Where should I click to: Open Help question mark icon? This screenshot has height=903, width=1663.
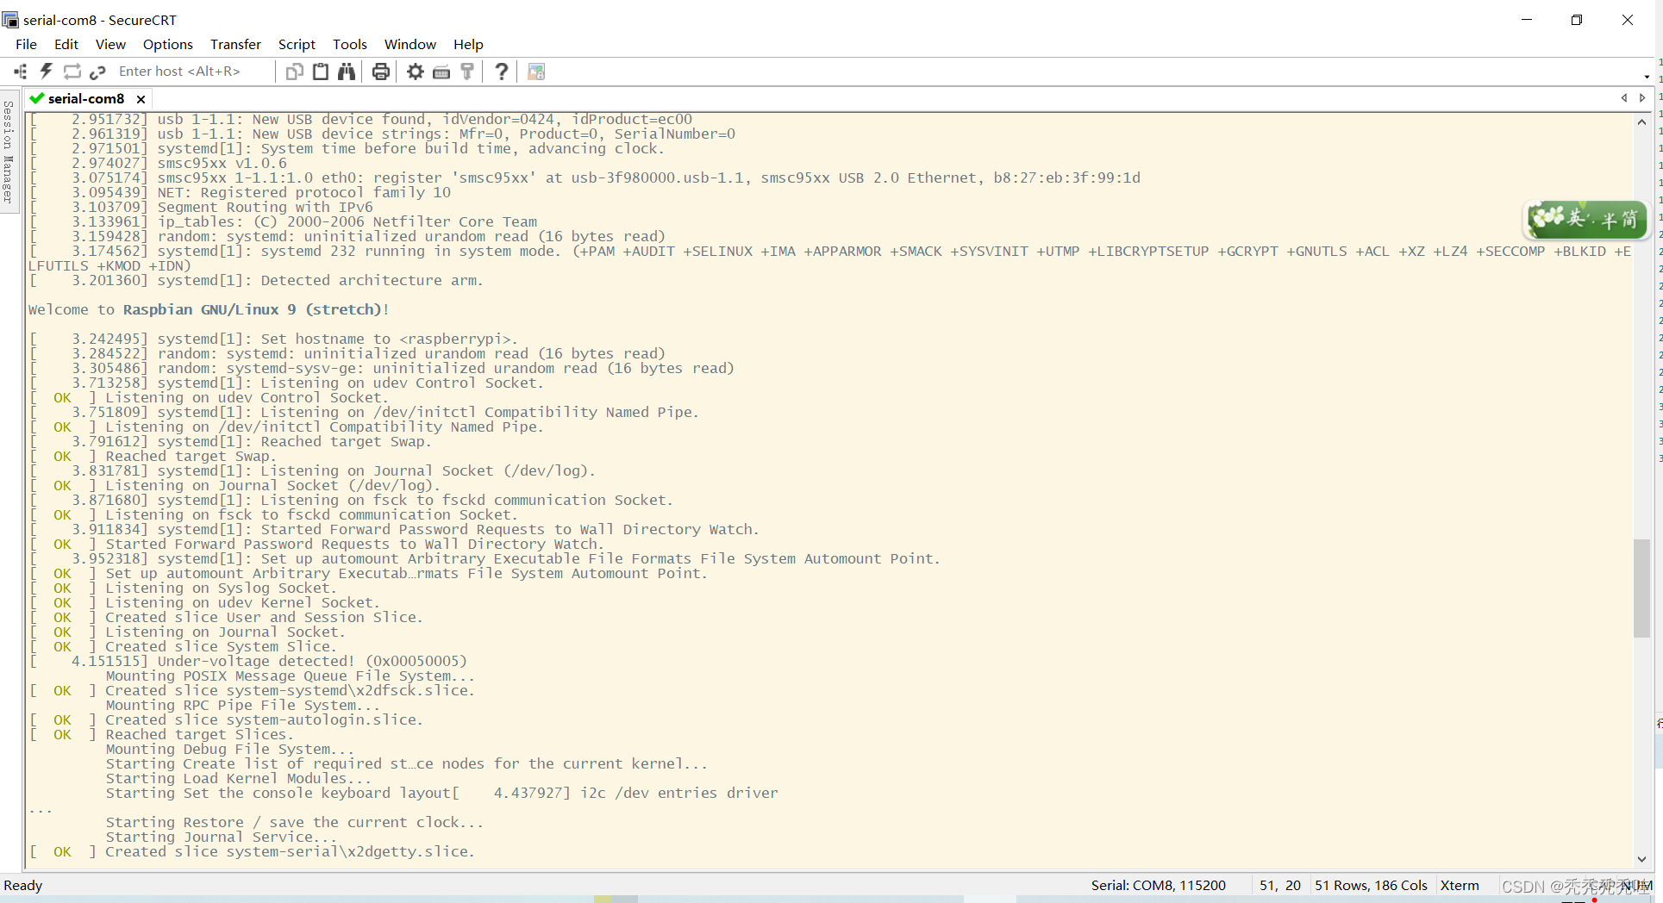coord(501,72)
